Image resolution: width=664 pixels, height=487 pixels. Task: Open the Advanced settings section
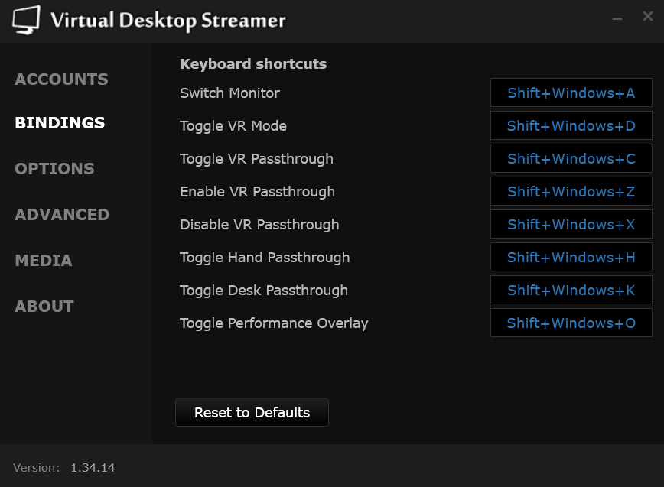pos(62,215)
